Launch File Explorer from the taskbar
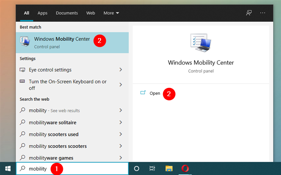The width and height of the screenshot is (281, 175). coord(168,169)
